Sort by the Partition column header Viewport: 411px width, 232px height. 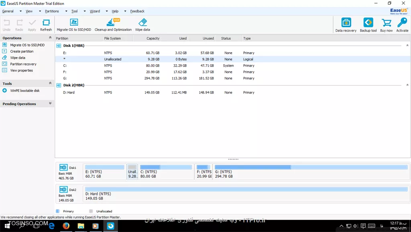click(x=79, y=38)
